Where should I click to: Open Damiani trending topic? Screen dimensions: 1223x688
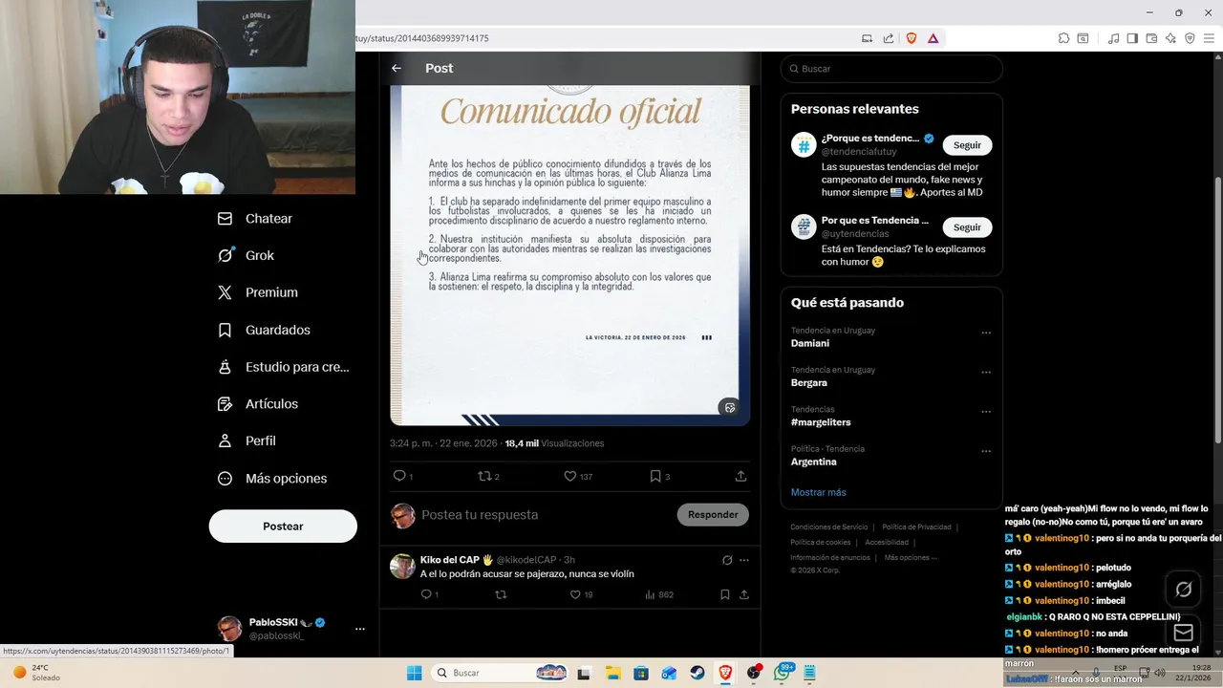click(809, 343)
